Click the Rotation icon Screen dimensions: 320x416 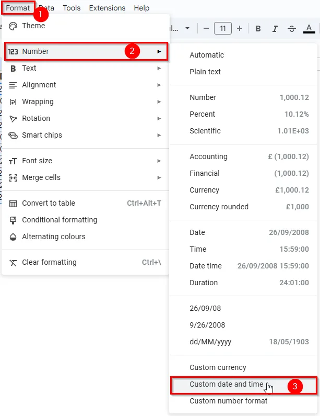[x=13, y=119]
